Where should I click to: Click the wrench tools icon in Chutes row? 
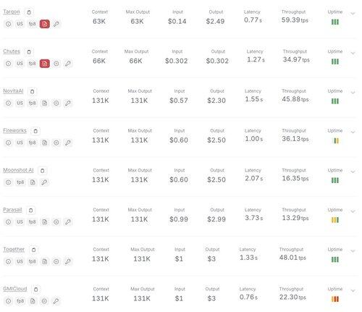68,64
